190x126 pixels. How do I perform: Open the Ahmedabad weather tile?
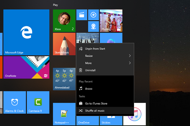click(64, 79)
